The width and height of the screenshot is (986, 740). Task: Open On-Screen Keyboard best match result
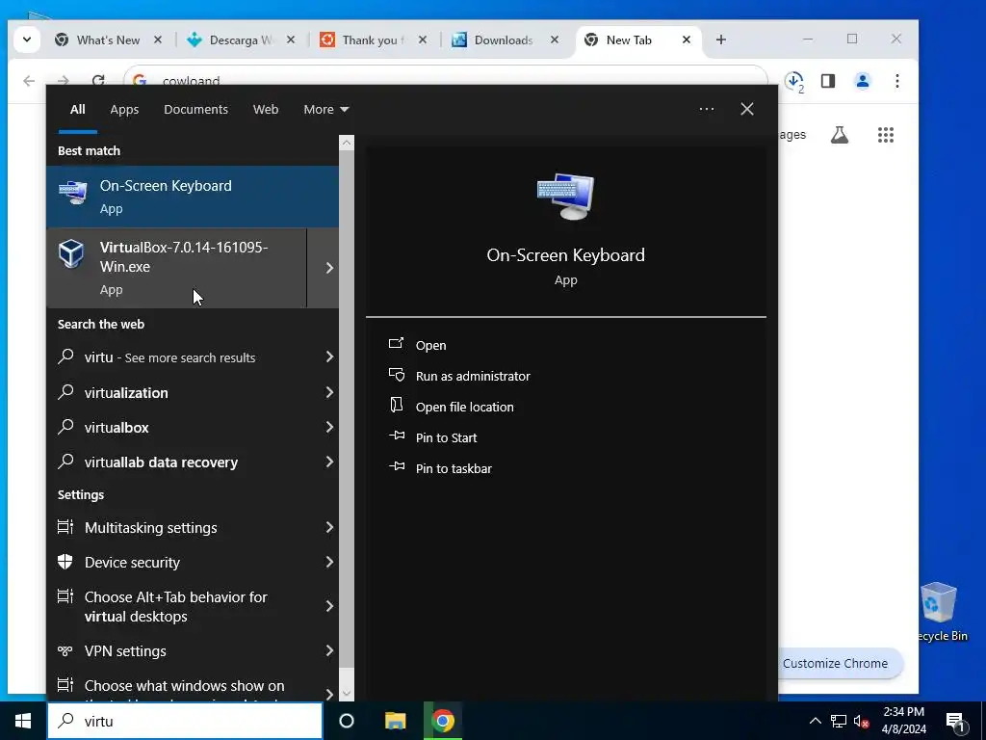(193, 197)
